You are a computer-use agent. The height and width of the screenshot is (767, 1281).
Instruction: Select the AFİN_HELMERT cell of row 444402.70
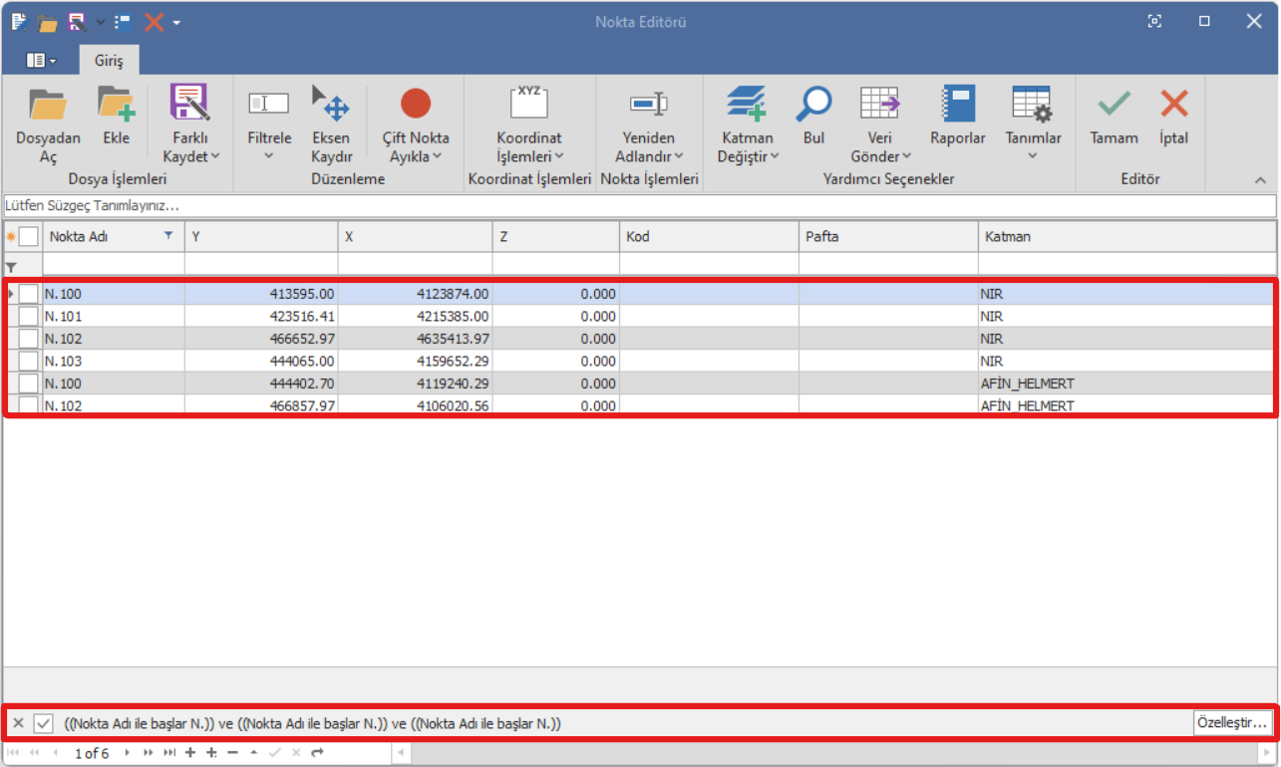pos(1126,383)
